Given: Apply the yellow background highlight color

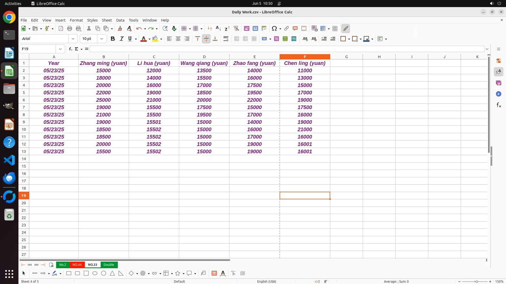Looking at the screenshot, I should [155, 39].
